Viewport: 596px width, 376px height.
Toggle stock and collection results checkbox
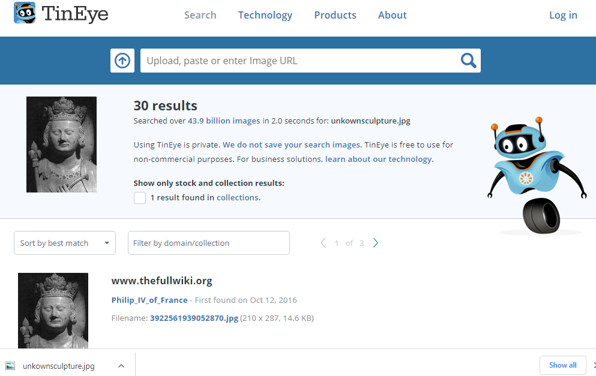click(140, 198)
